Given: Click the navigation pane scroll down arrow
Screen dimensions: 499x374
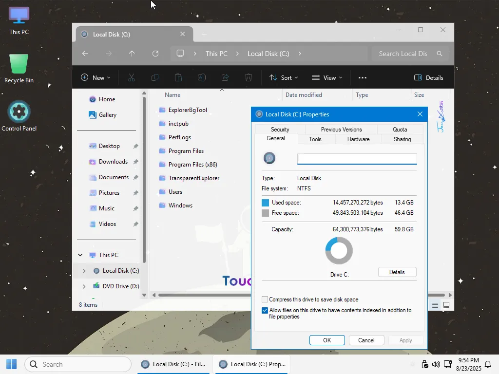Looking at the screenshot, I should (x=144, y=295).
